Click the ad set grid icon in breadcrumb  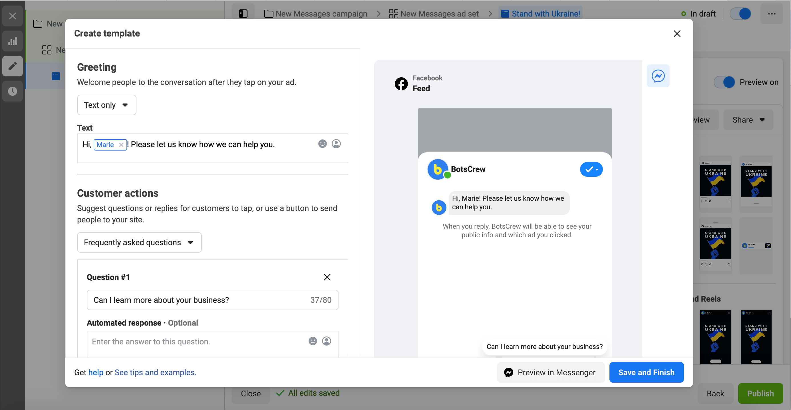point(393,14)
